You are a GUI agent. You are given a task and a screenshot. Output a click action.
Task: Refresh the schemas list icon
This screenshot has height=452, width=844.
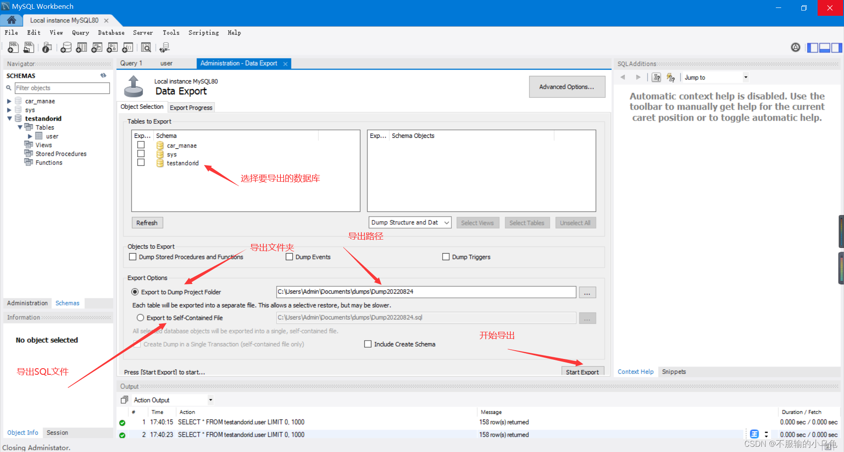[103, 75]
